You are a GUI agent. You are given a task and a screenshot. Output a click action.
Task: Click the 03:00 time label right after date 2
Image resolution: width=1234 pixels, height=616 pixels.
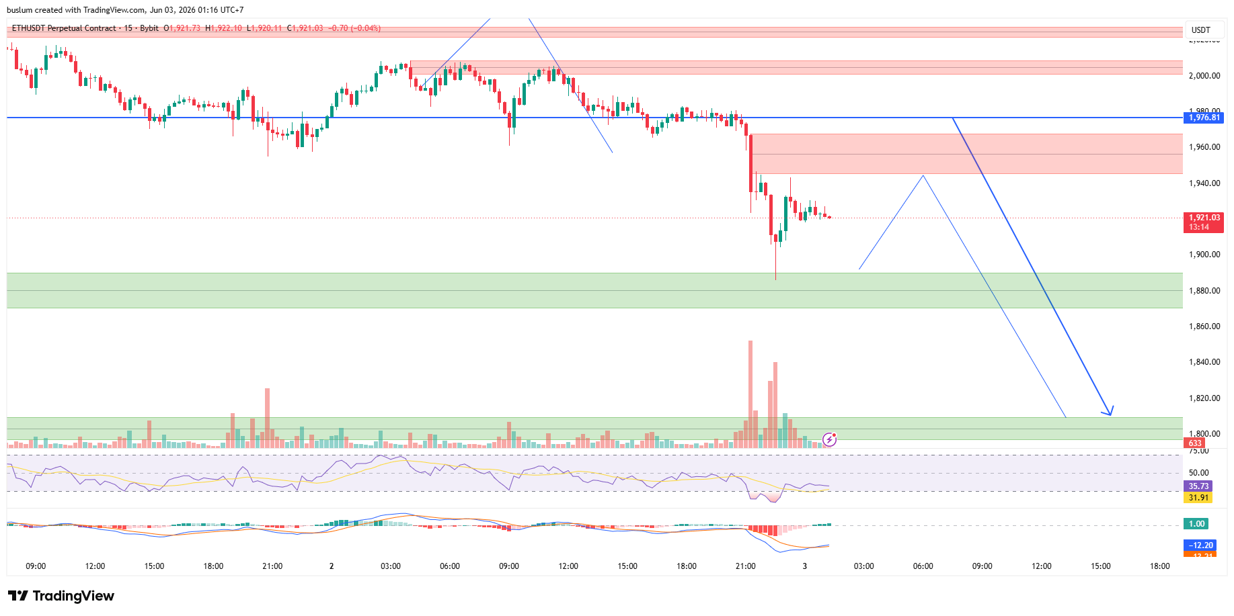pyautogui.click(x=391, y=566)
